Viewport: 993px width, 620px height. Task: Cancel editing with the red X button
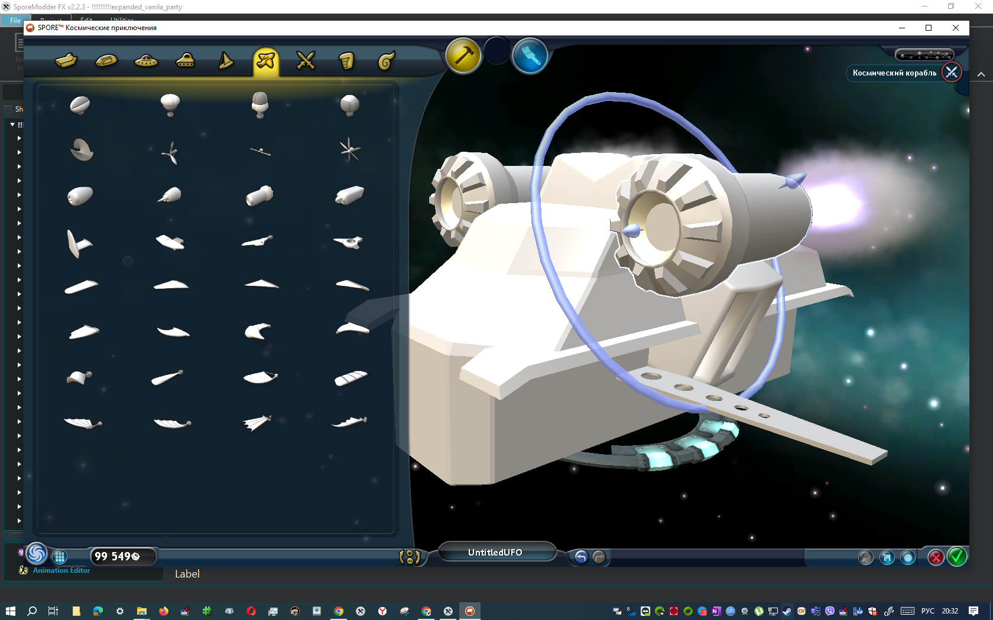coord(936,557)
